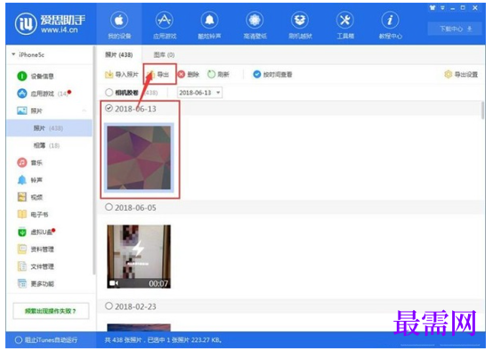
Task: Open 我的设备 (My Device) apple icon
Action: click(119, 20)
